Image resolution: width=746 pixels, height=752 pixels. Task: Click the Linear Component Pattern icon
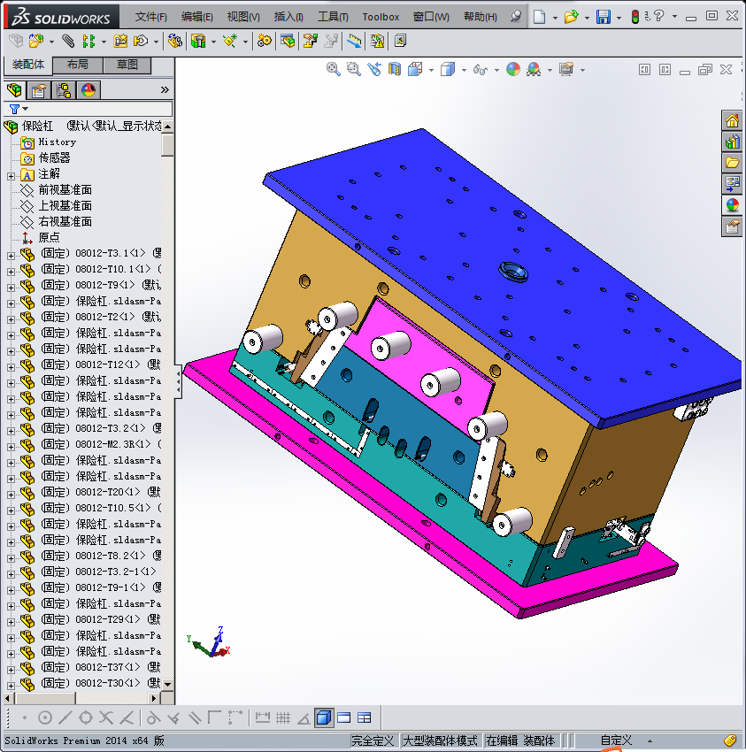88,41
